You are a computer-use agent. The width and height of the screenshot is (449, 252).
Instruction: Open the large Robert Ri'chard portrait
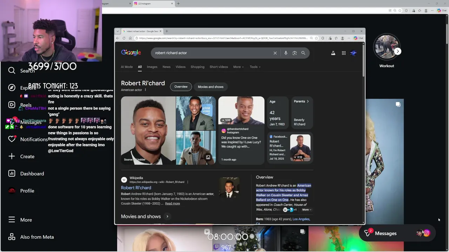tap(148, 131)
